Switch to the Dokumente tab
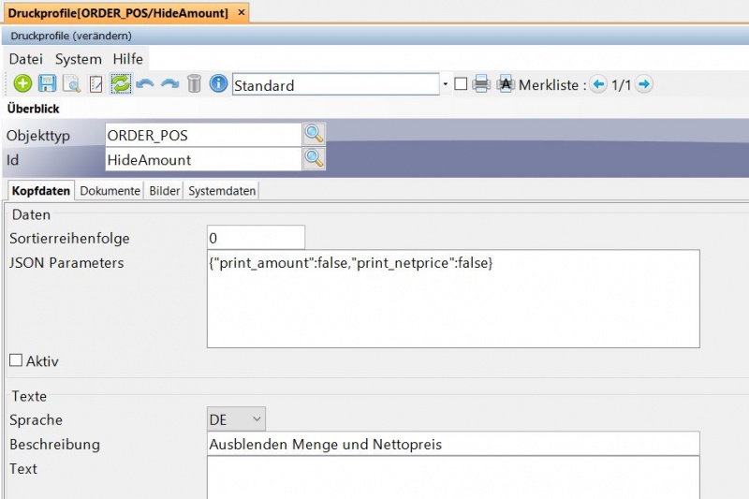 click(x=110, y=191)
